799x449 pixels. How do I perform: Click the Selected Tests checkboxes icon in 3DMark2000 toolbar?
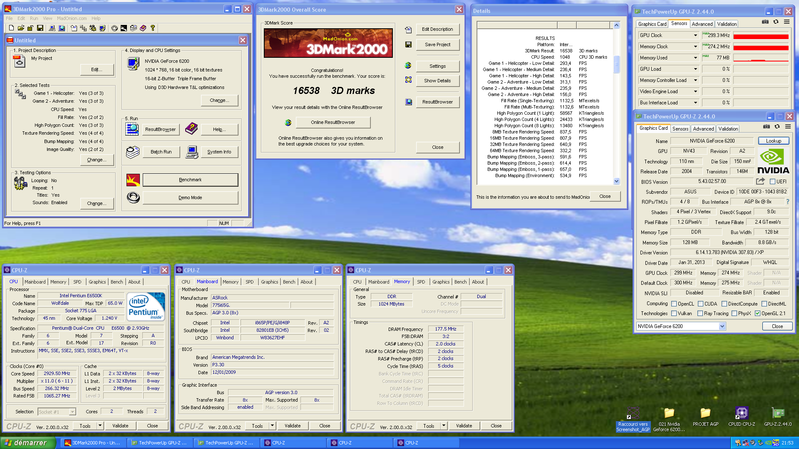[83, 28]
